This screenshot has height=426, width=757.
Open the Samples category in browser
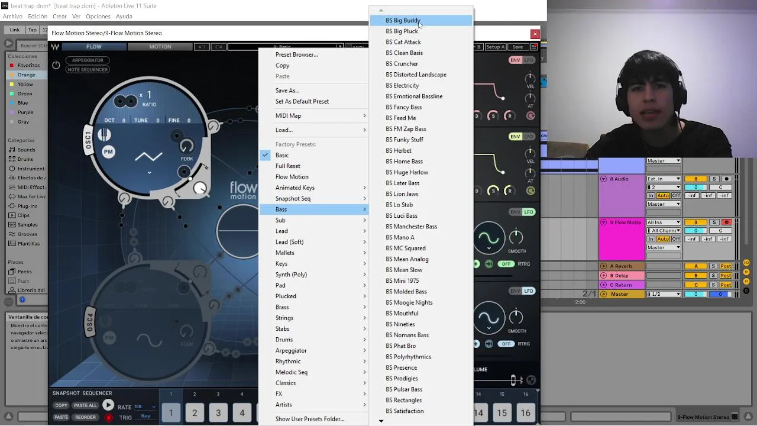pyautogui.click(x=27, y=225)
